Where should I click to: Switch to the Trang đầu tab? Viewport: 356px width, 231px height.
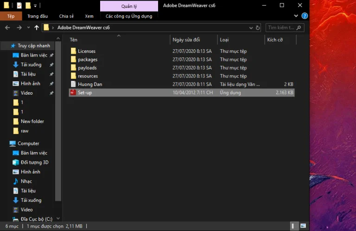point(38,16)
